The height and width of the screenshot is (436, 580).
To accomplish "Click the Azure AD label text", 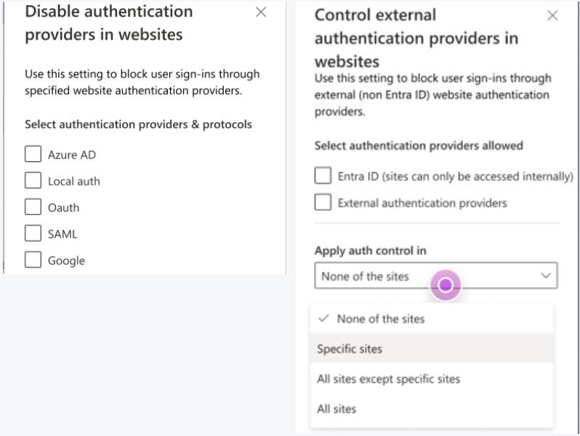I will pos(72,155).
